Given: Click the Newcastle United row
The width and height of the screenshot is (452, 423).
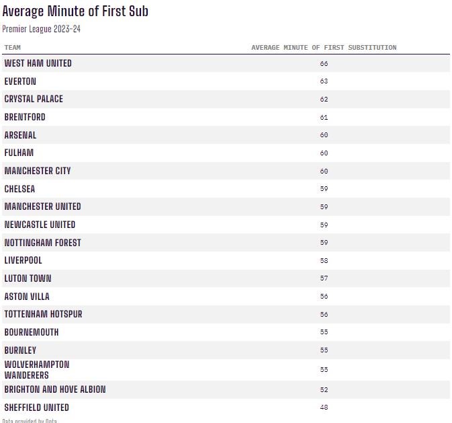Looking at the screenshot, I should [x=40, y=225].
